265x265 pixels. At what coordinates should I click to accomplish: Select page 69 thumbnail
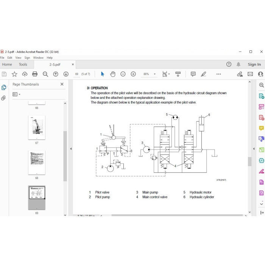[37, 198]
